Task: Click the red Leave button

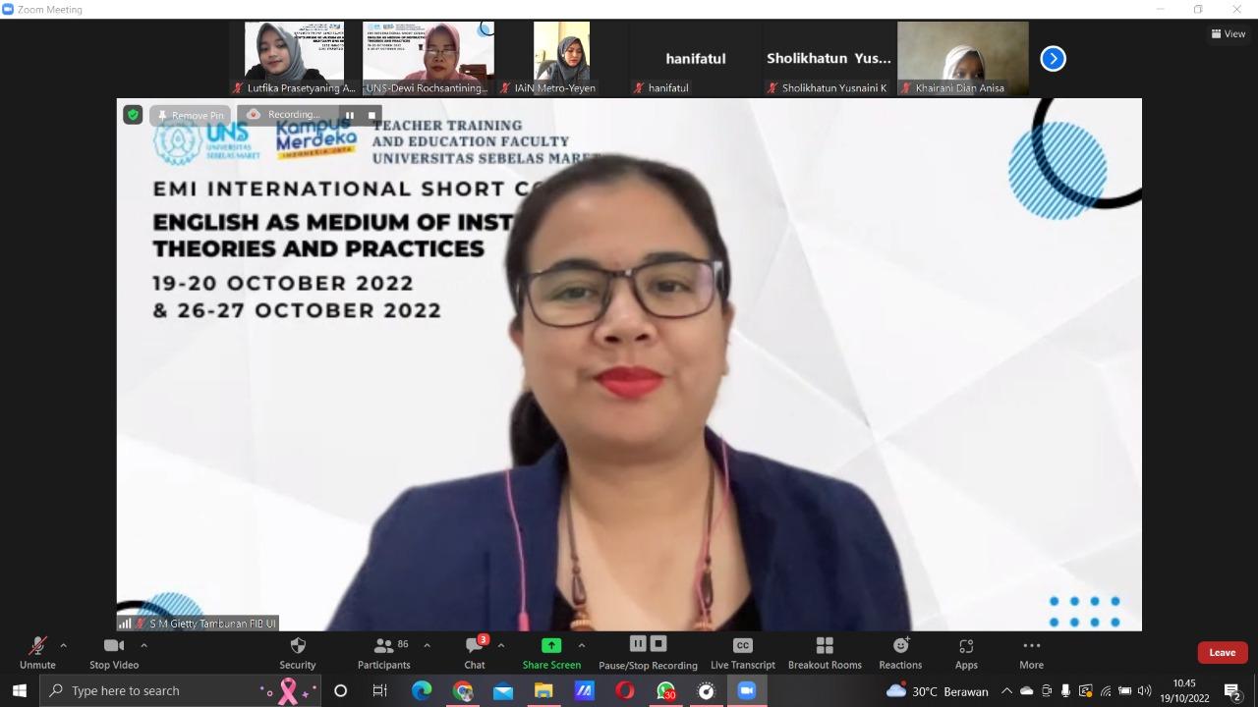Action: [x=1222, y=653]
